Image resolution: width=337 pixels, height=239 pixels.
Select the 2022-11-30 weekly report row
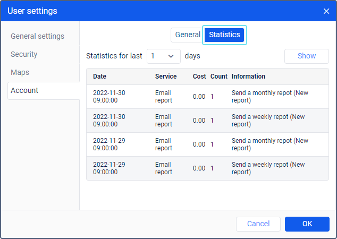[x=207, y=121]
